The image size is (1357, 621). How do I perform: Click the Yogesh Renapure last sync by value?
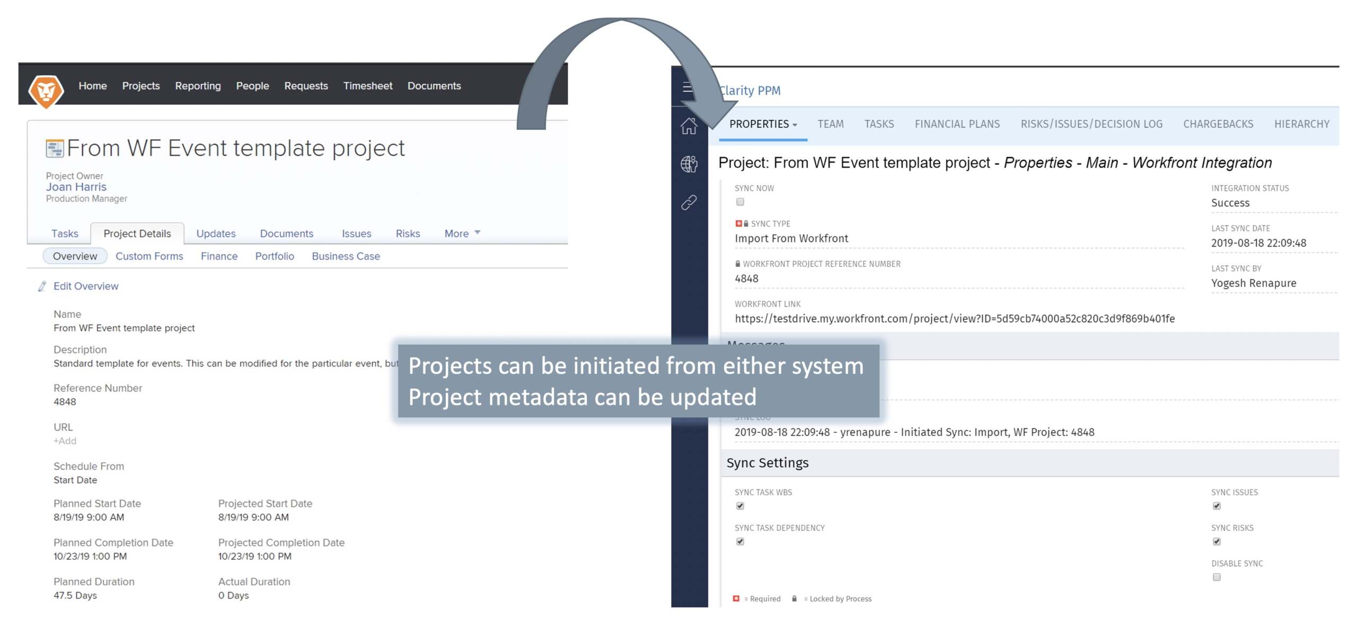(1253, 283)
